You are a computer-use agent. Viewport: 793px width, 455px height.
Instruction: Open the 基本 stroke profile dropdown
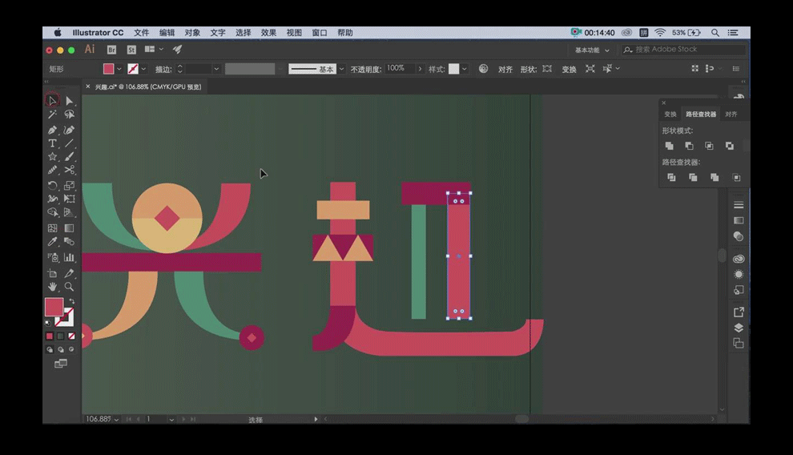[341, 69]
